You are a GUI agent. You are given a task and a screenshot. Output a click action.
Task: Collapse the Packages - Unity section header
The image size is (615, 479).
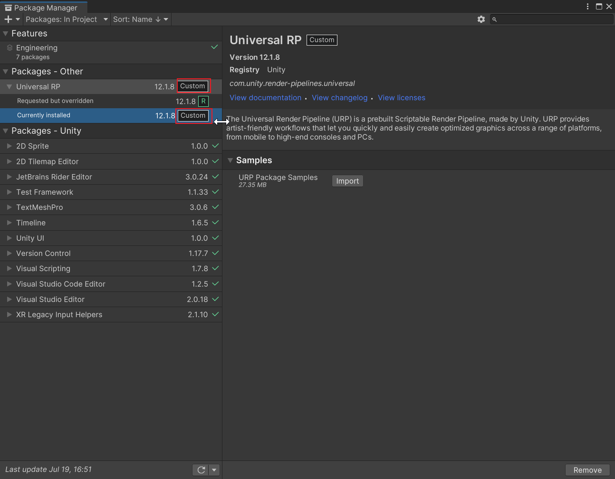5,131
